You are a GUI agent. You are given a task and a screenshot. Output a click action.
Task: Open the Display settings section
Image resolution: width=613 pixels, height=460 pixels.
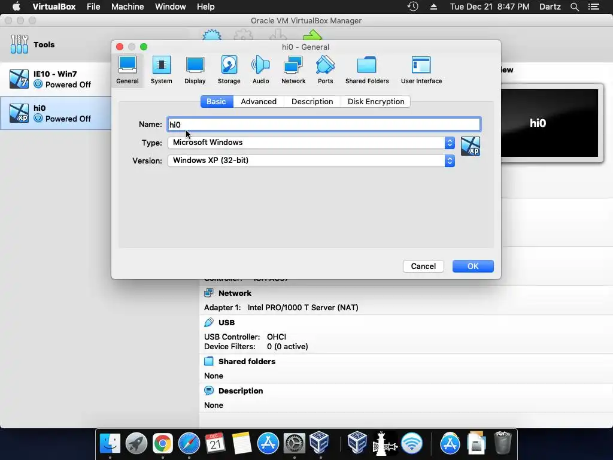click(195, 70)
